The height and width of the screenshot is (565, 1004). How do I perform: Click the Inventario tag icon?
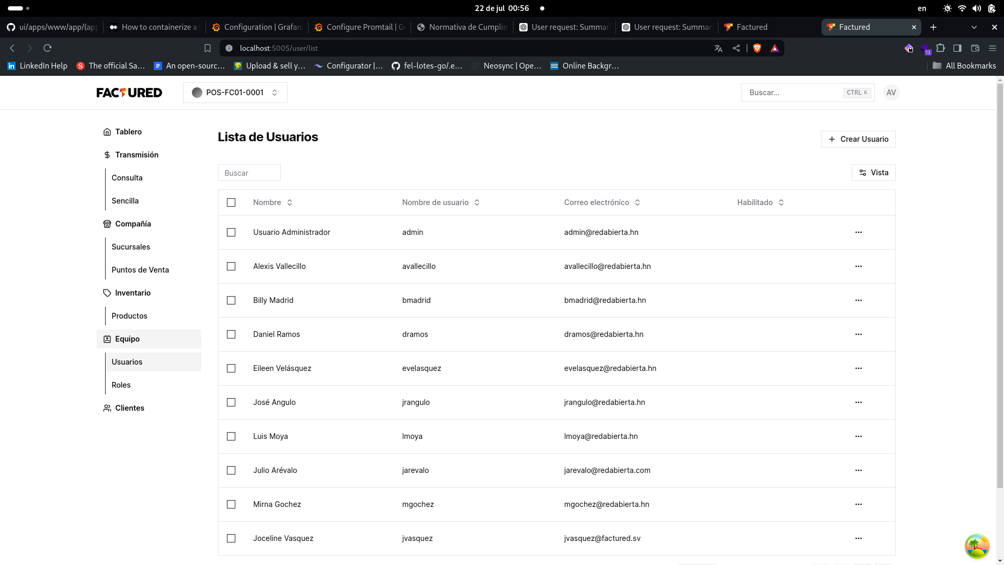pos(107,293)
